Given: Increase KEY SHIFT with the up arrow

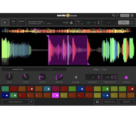Looking at the screenshot, I should [99, 76].
